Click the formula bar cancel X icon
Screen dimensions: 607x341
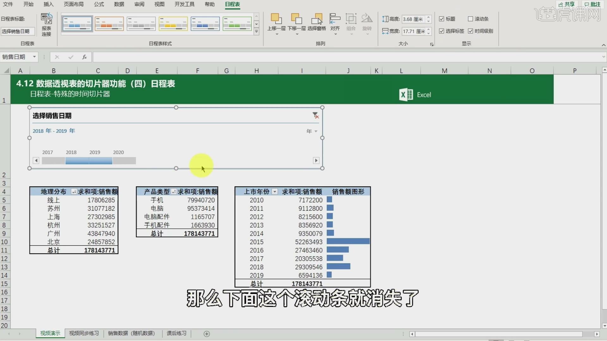57,57
